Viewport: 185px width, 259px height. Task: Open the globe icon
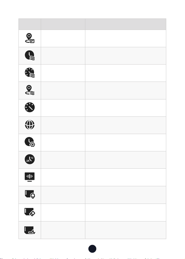tap(30, 125)
